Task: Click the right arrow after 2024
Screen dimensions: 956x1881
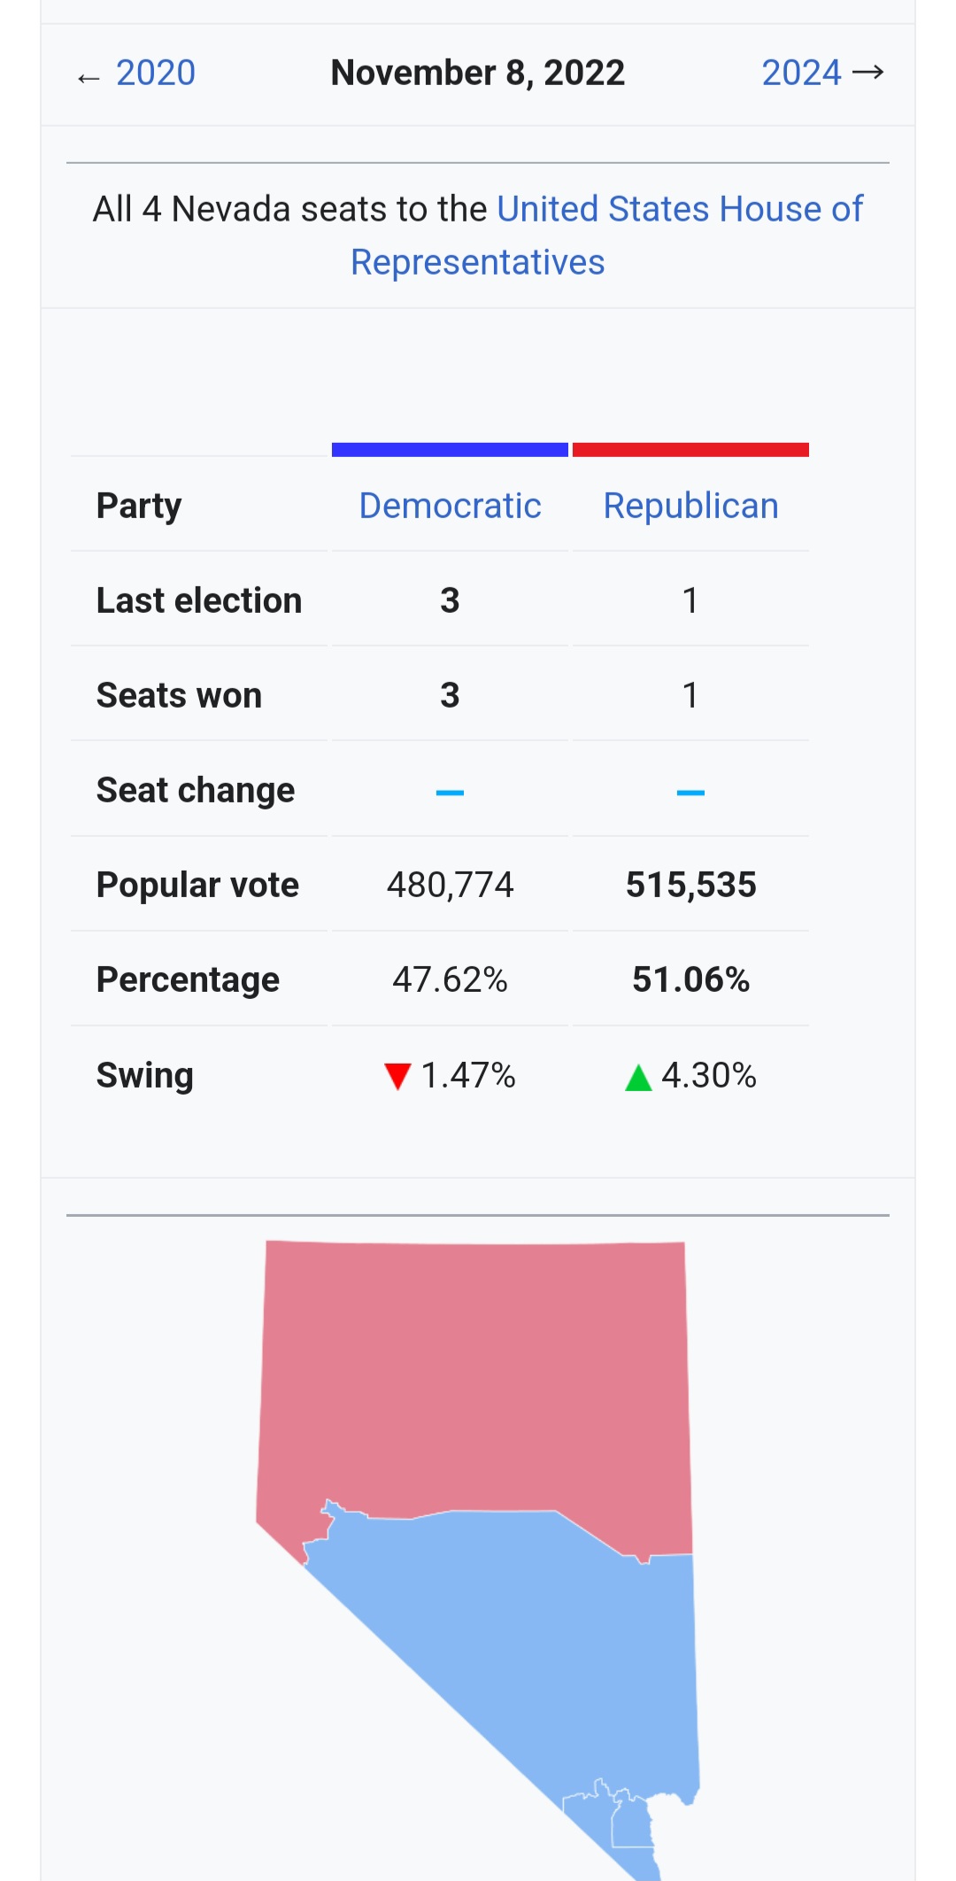Action: point(868,73)
